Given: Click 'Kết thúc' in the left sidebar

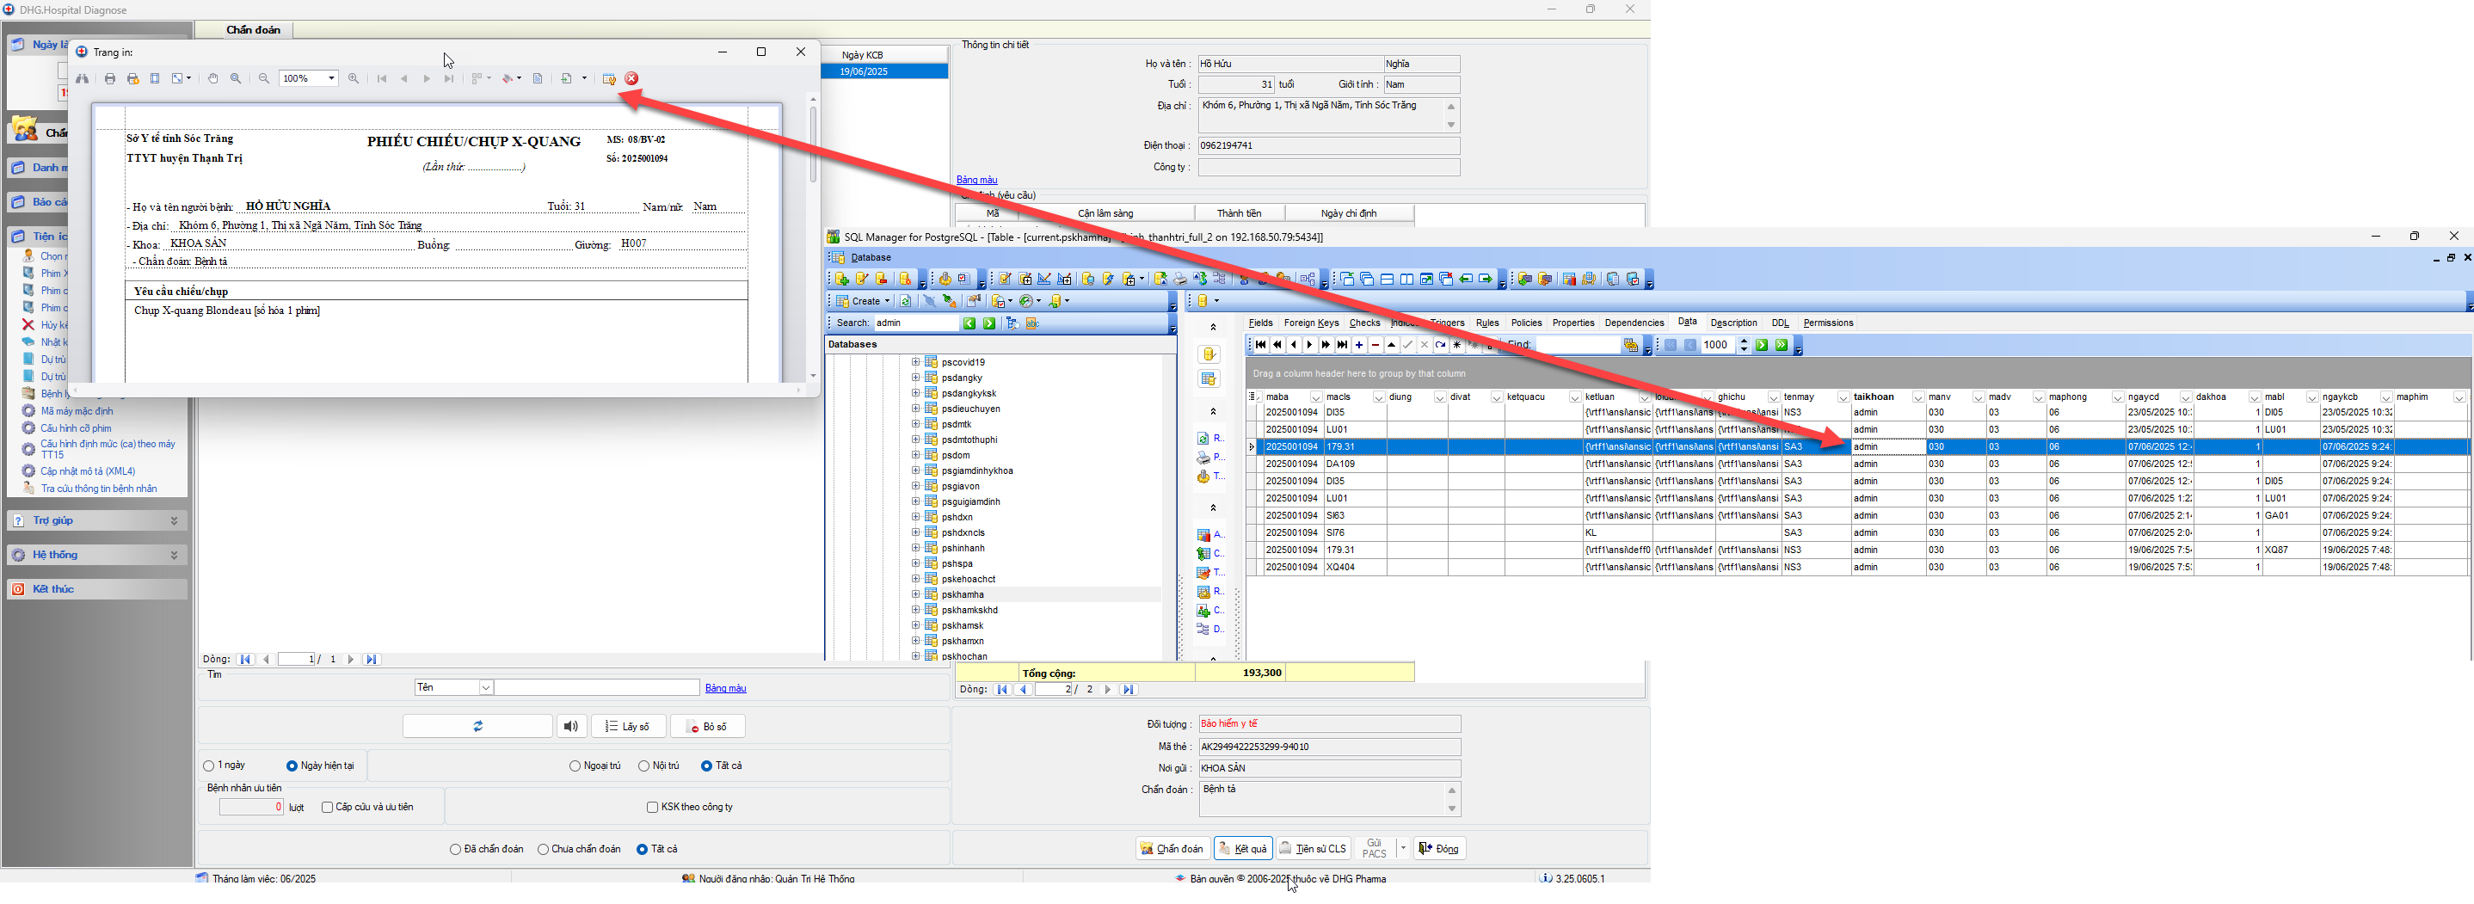Looking at the screenshot, I should [x=96, y=589].
